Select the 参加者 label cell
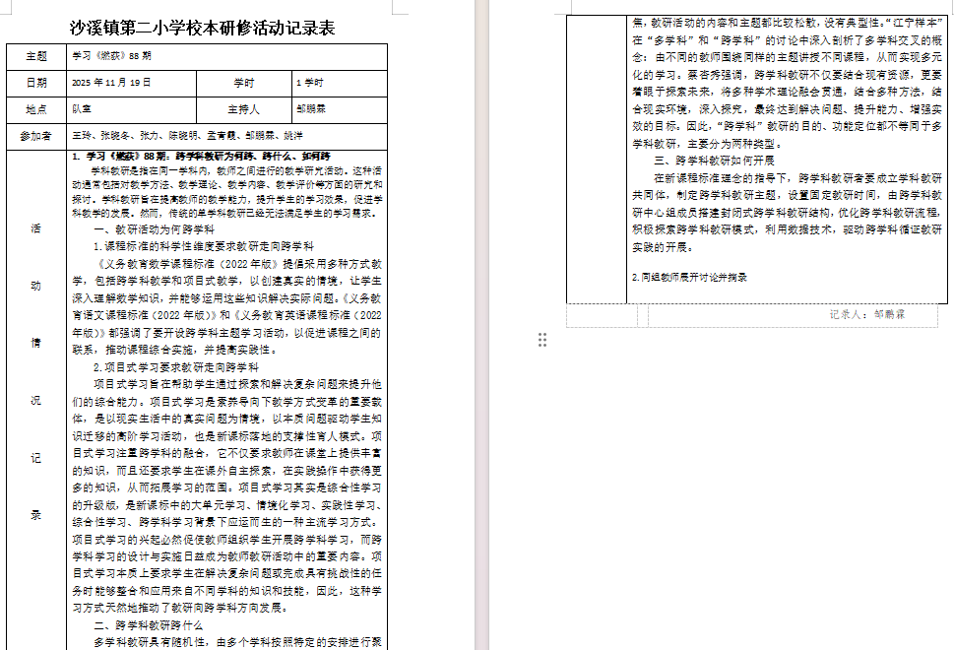The height and width of the screenshot is (650, 954). [x=36, y=135]
